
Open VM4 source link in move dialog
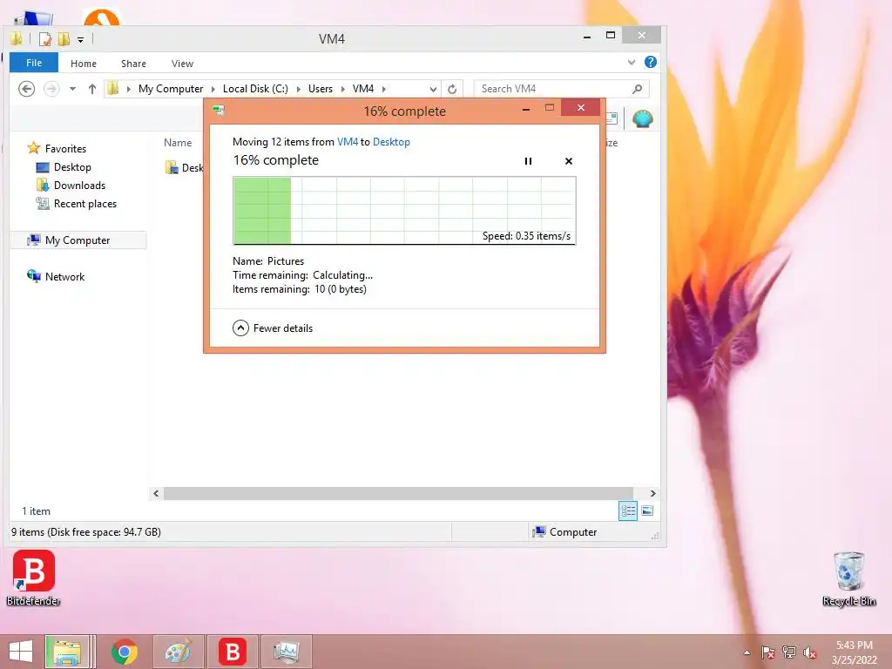coord(347,142)
